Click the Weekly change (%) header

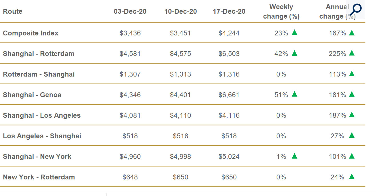click(x=281, y=11)
